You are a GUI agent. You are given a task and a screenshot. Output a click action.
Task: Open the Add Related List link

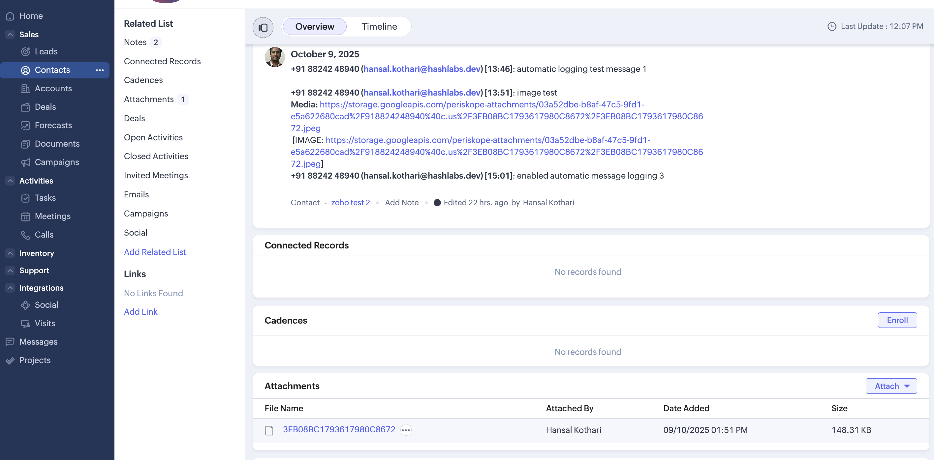click(155, 252)
